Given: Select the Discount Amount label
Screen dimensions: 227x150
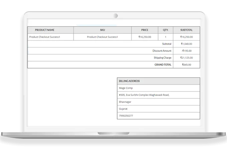Looking at the screenshot, I should click(162, 51).
